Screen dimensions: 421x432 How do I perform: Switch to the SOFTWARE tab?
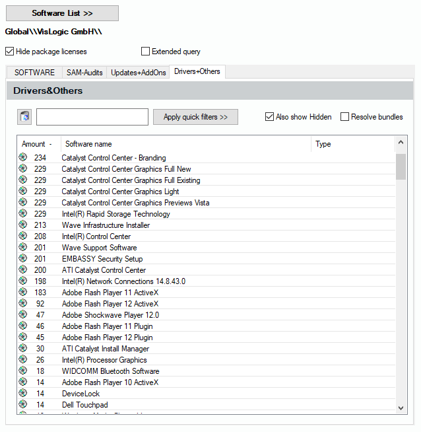tap(34, 73)
